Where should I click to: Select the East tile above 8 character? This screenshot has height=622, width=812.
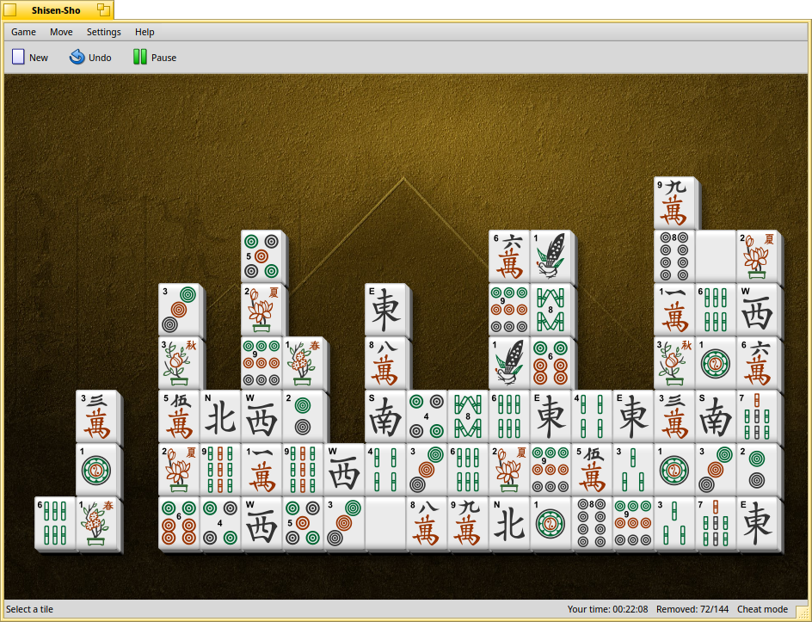coord(385,310)
